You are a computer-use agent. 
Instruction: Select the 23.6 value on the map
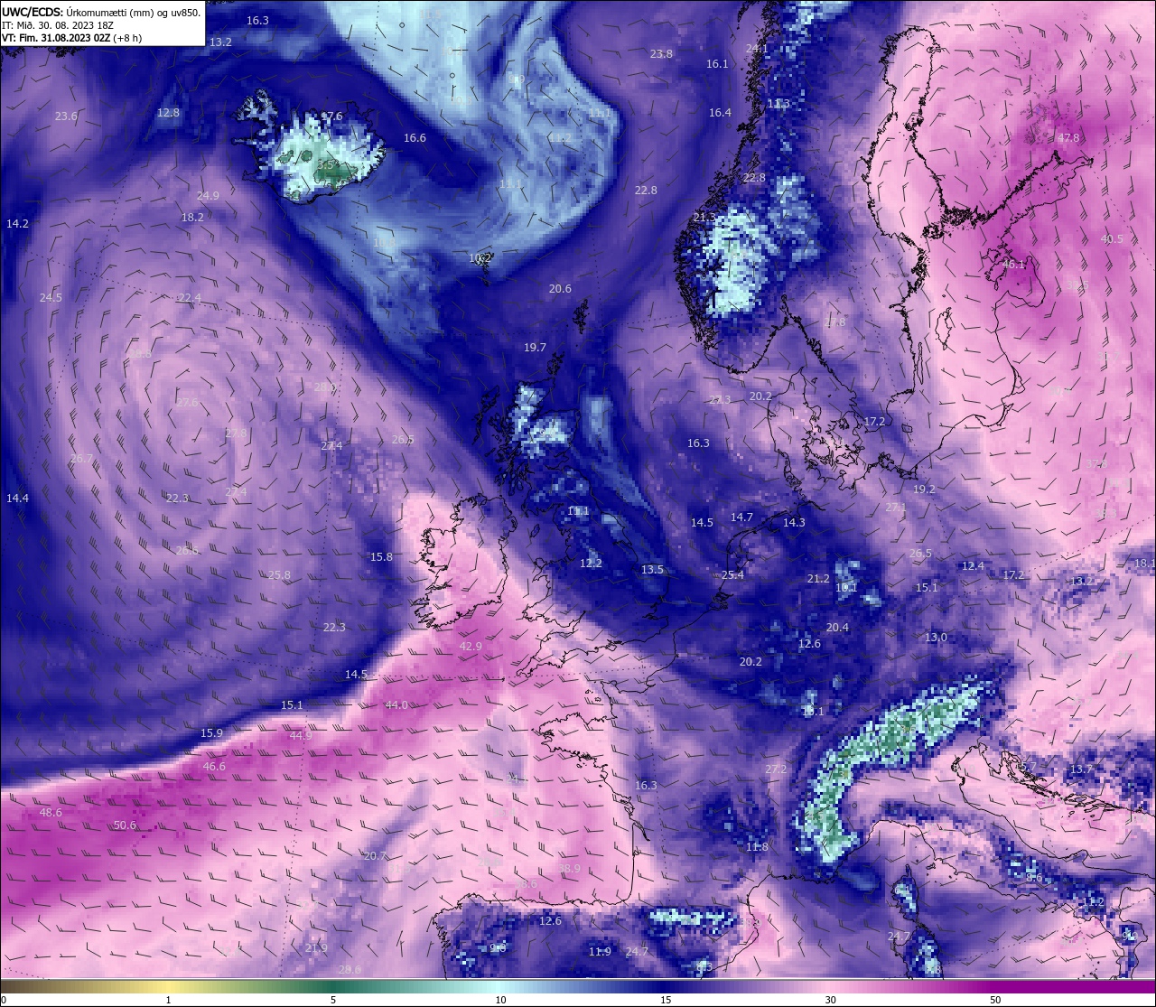coord(66,117)
